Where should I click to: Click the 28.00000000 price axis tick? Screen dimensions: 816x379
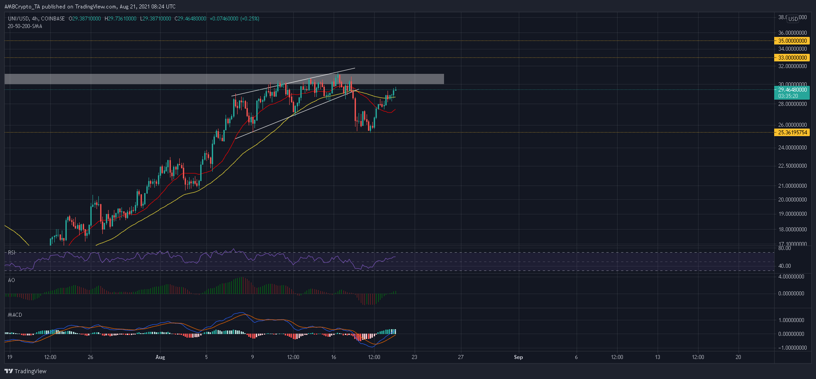point(792,104)
